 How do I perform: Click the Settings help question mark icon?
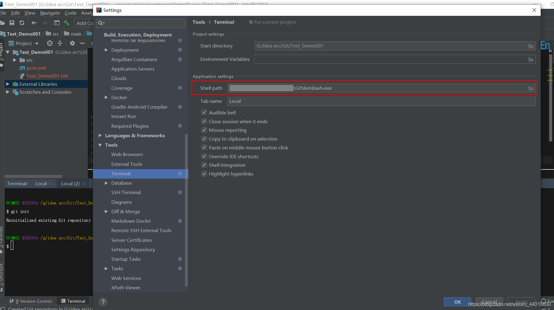pyautogui.click(x=103, y=302)
